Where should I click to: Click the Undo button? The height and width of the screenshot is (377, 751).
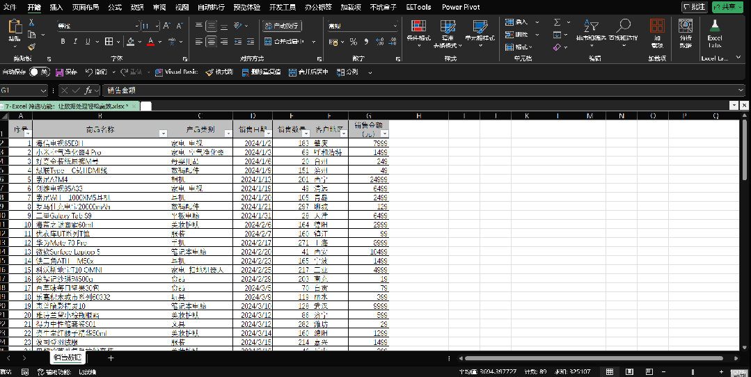click(96, 72)
